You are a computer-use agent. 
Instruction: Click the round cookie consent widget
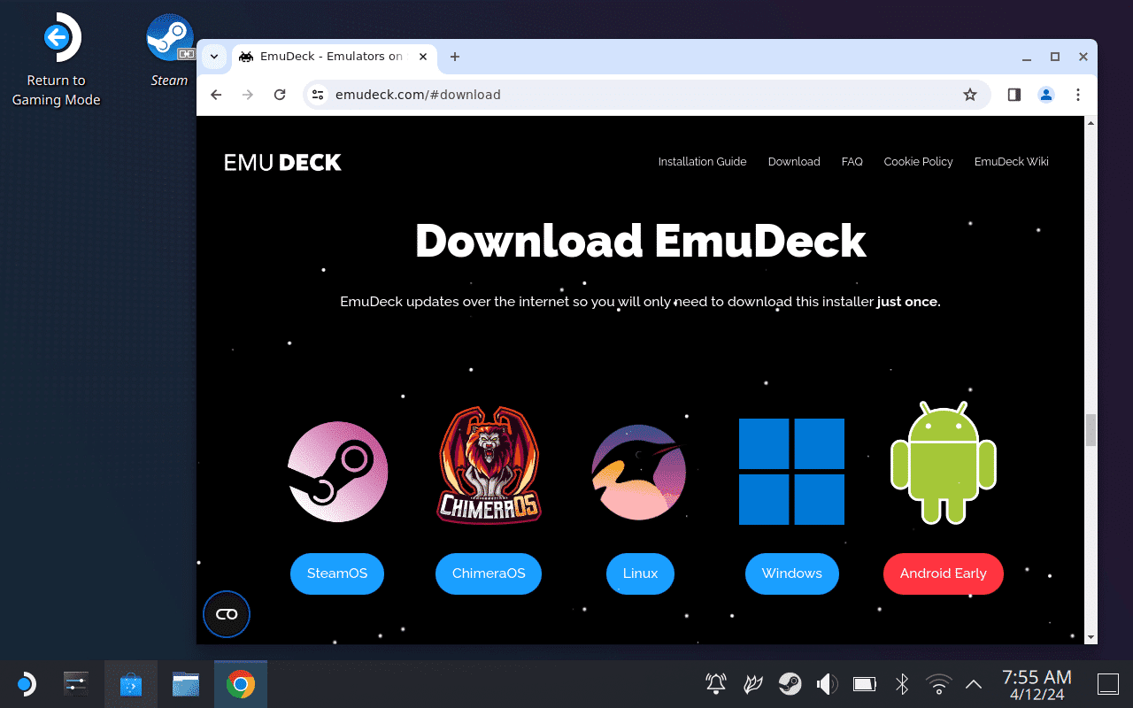227,614
